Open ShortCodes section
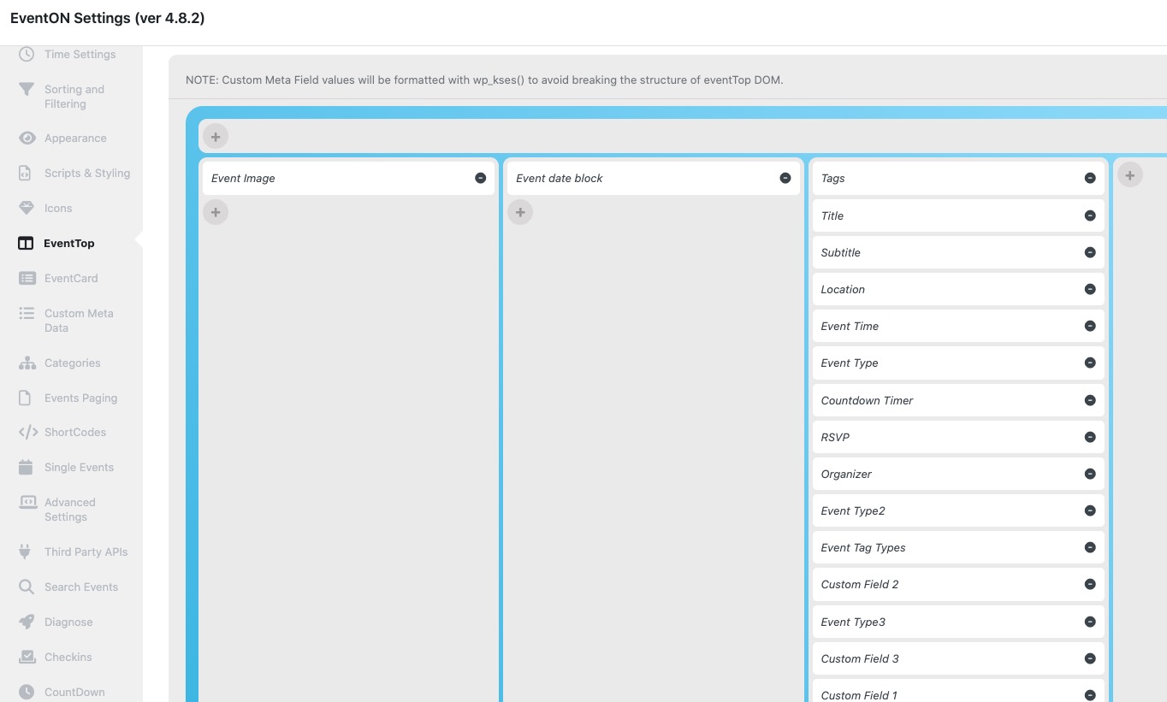1167x702 pixels. tap(75, 432)
